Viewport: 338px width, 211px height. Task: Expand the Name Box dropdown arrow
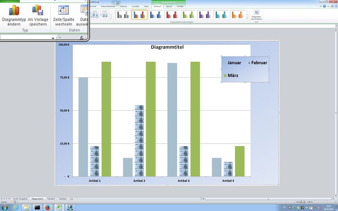[53, 38]
